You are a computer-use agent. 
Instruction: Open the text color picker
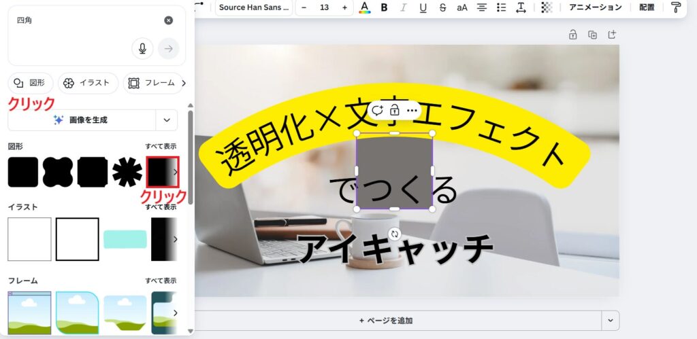coord(365,7)
